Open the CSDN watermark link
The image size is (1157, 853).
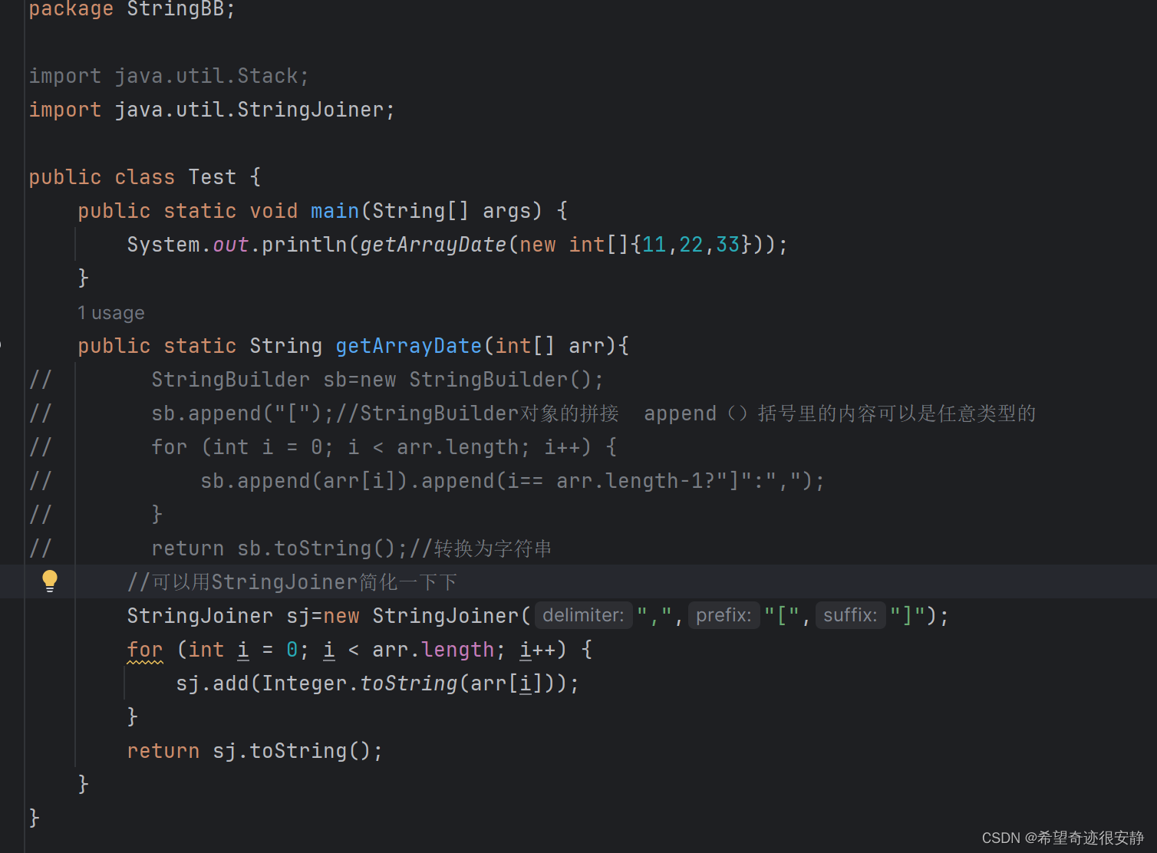coord(1062,838)
